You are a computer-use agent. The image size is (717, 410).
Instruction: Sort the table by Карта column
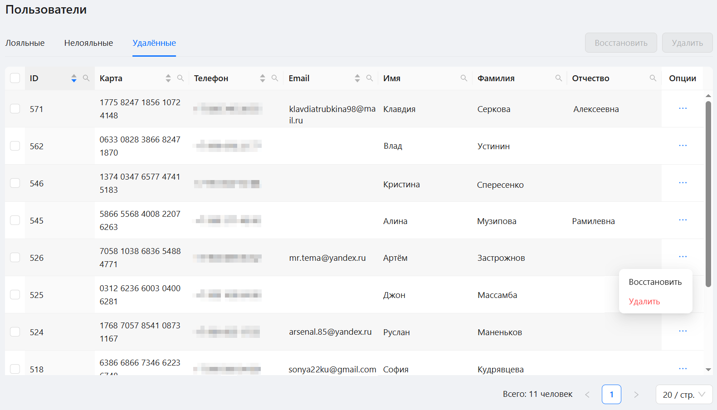(x=168, y=78)
